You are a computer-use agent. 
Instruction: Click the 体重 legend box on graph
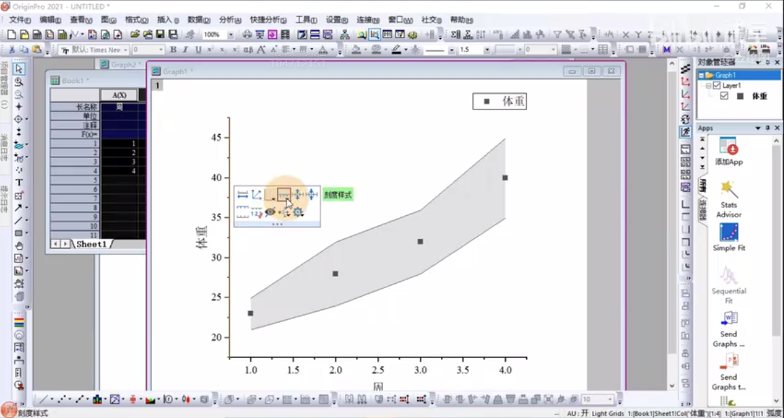coord(500,101)
